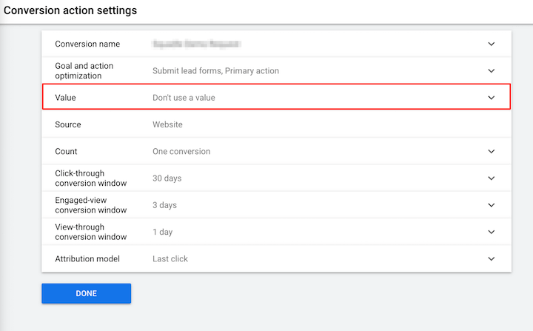Image resolution: width=533 pixels, height=331 pixels.
Task: Open the Value row dropdown arrow
Action: click(492, 98)
